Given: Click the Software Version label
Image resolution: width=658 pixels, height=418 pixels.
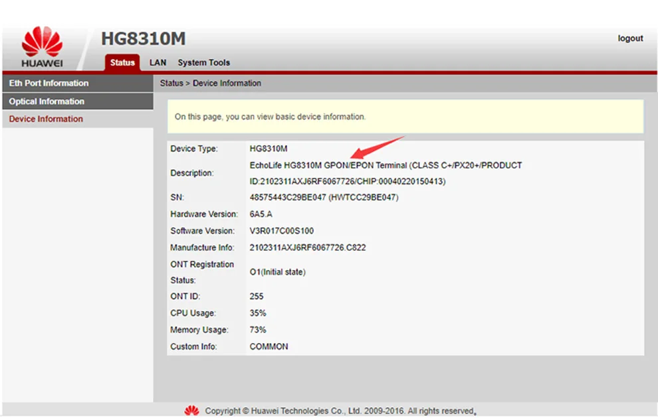Looking at the screenshot, I should [202, 231].
